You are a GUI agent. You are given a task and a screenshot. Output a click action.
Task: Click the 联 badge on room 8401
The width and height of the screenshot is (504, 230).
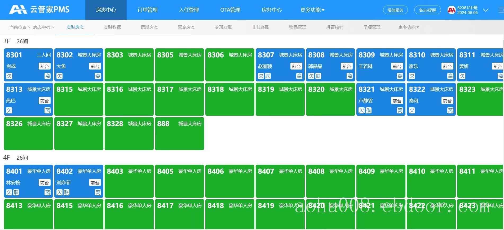click(x=16, y=192)
